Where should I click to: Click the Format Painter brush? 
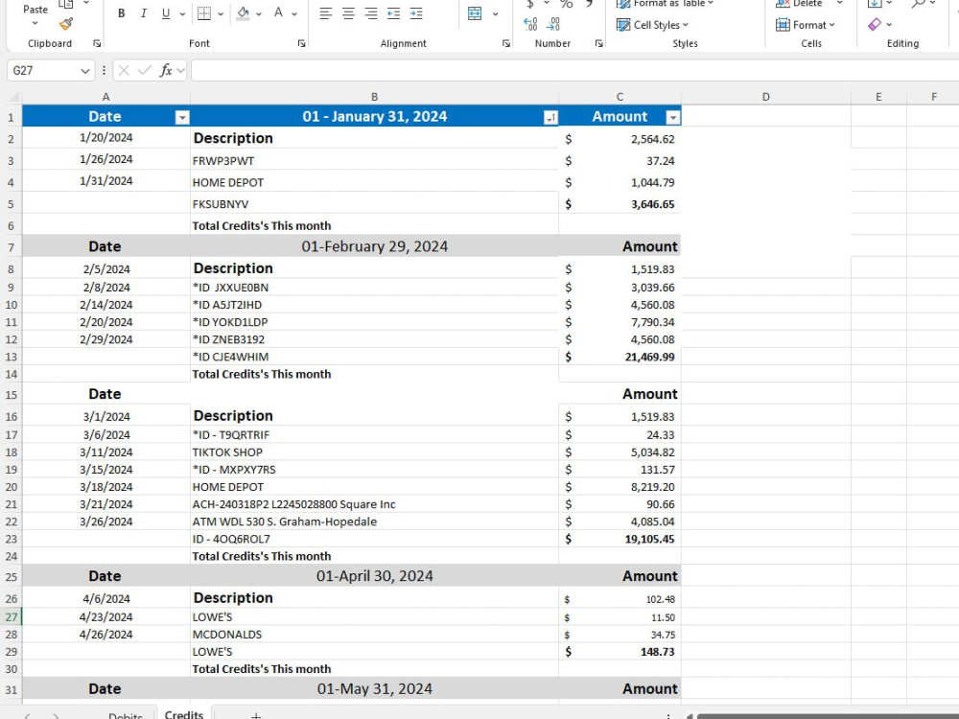(x=65, y=24)
